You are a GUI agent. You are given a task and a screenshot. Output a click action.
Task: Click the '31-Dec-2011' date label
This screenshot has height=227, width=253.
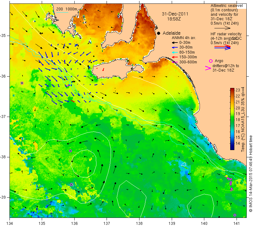[175, 14]
